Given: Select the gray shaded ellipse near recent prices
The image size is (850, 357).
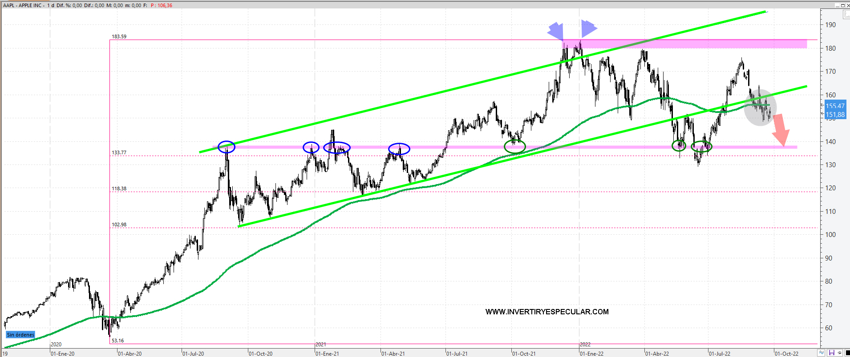Looking at the screenshot, I should (761, 109).
